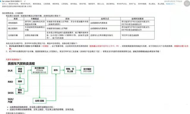Click the 支付首付款 flowchart box
Viewport: 190px width, 114px height.
coord(39,70)
